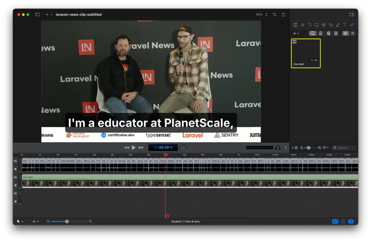The height and width of the screenshot is (242, 371).
Task: Click the headphones audio monitoring icon
Action: coord(278,147)
